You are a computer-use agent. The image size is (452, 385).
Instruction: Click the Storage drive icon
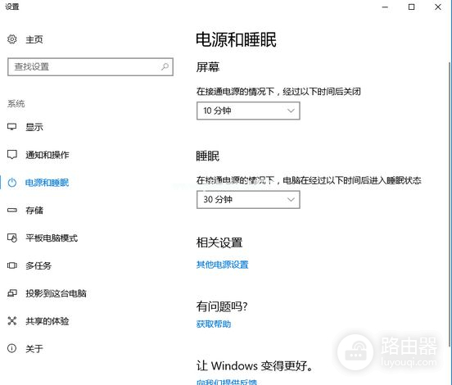(x=12, y=211)
